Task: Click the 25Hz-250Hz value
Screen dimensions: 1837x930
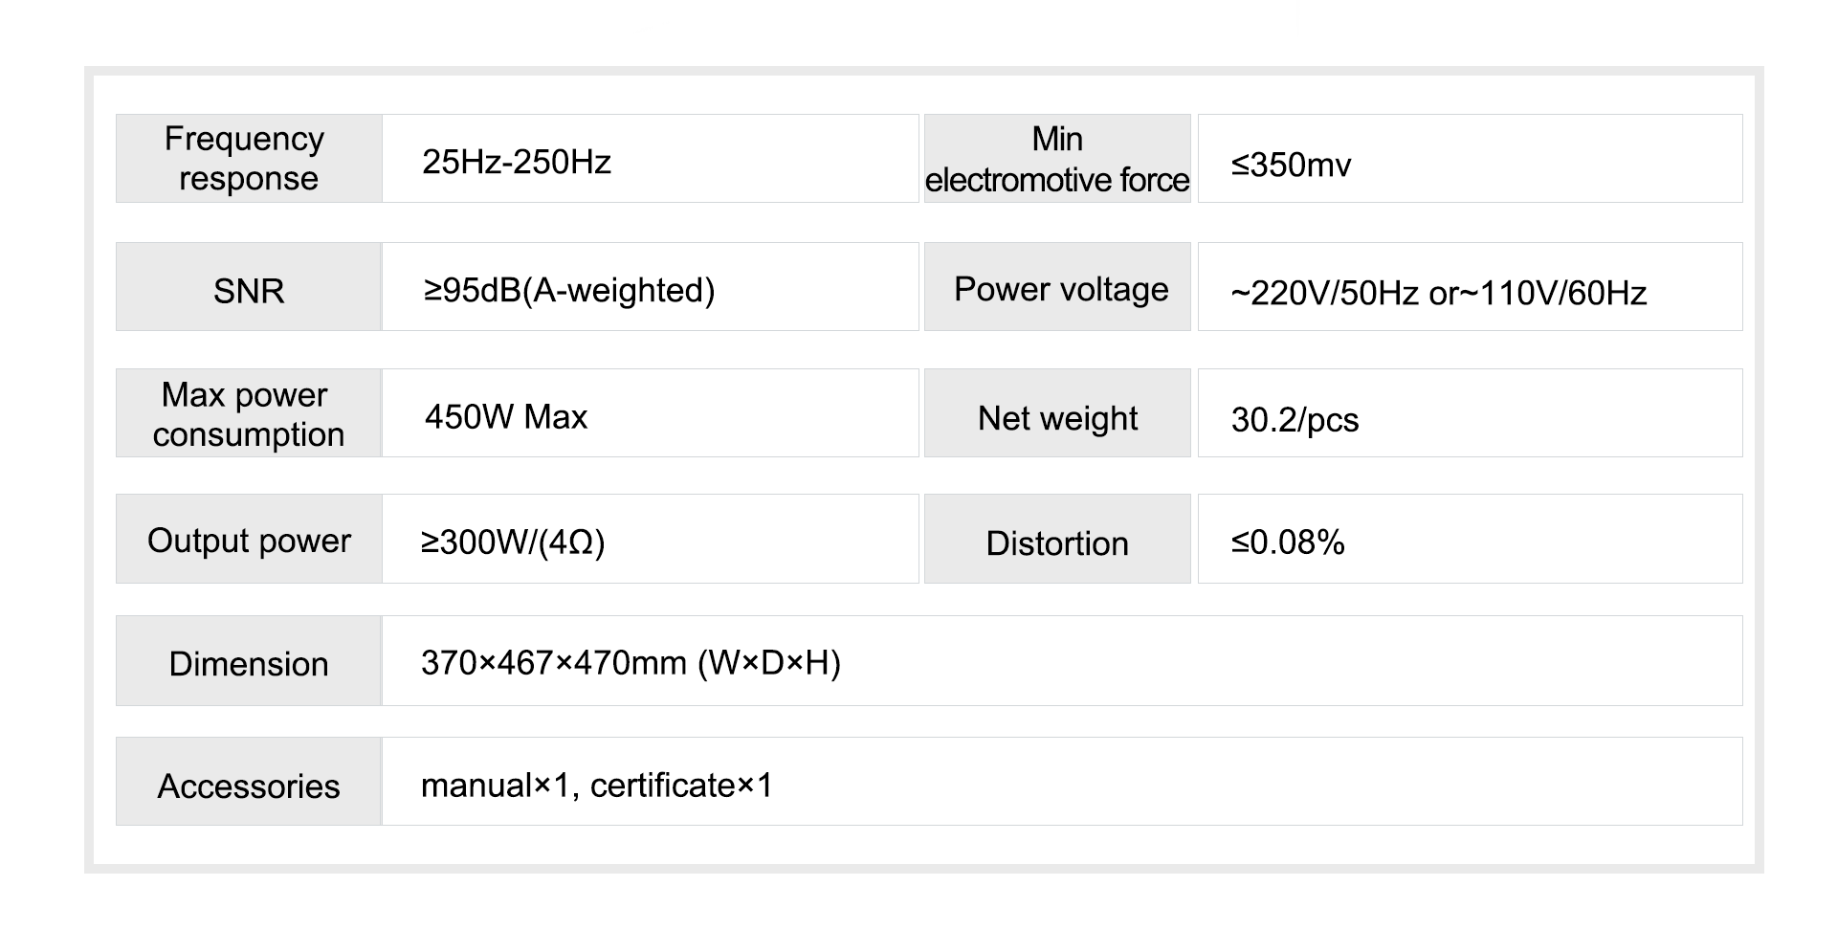Action: point(517,162)
